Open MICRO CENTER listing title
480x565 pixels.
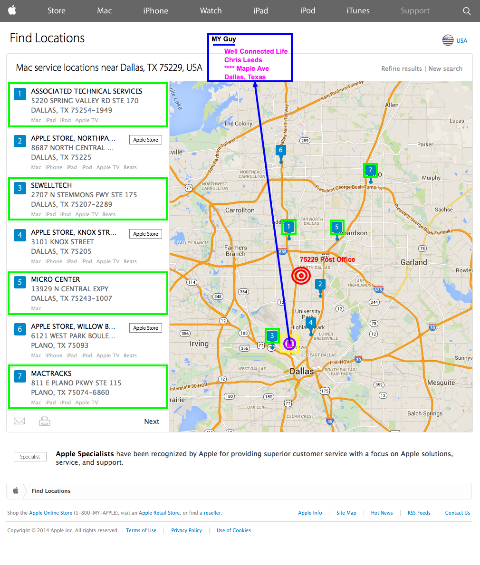56,279
